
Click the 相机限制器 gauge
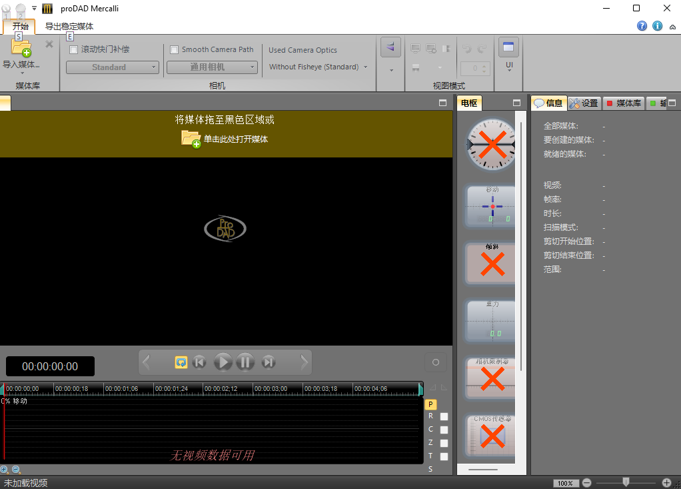click(491, 378)
